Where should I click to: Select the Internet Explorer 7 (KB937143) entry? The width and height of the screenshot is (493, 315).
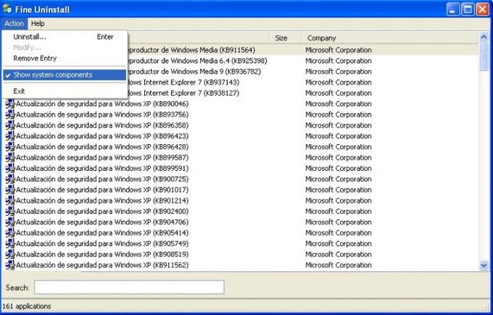click(184, 83)
